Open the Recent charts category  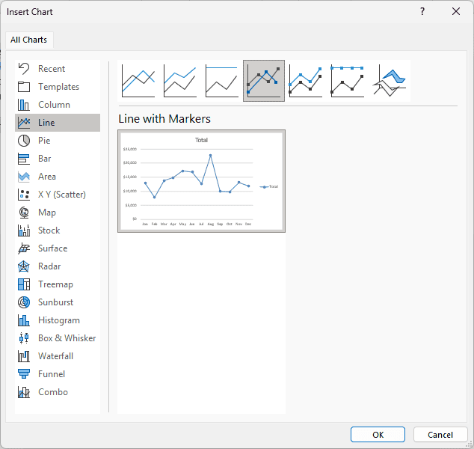point(58,69)
